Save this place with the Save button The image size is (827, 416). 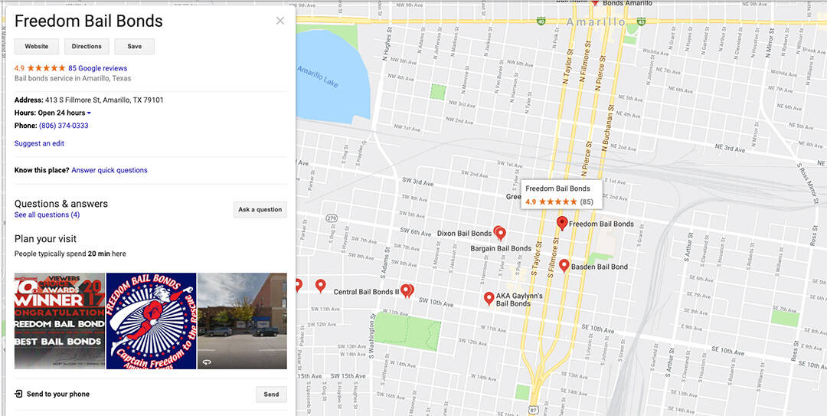pos(135,47)
